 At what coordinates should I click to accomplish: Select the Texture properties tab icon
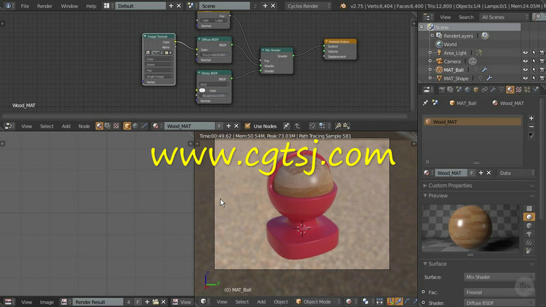pyautogui.click(x=519, y=90)
